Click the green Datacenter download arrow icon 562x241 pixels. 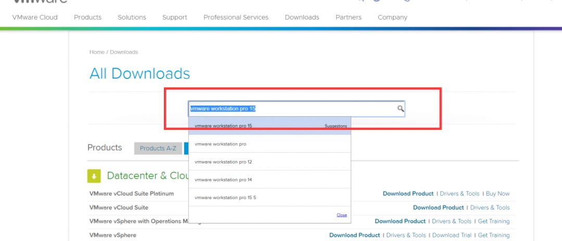[x=94, y=176]
